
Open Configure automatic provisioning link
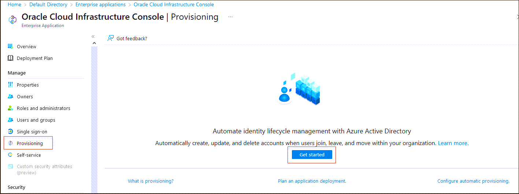click(473, 181)
